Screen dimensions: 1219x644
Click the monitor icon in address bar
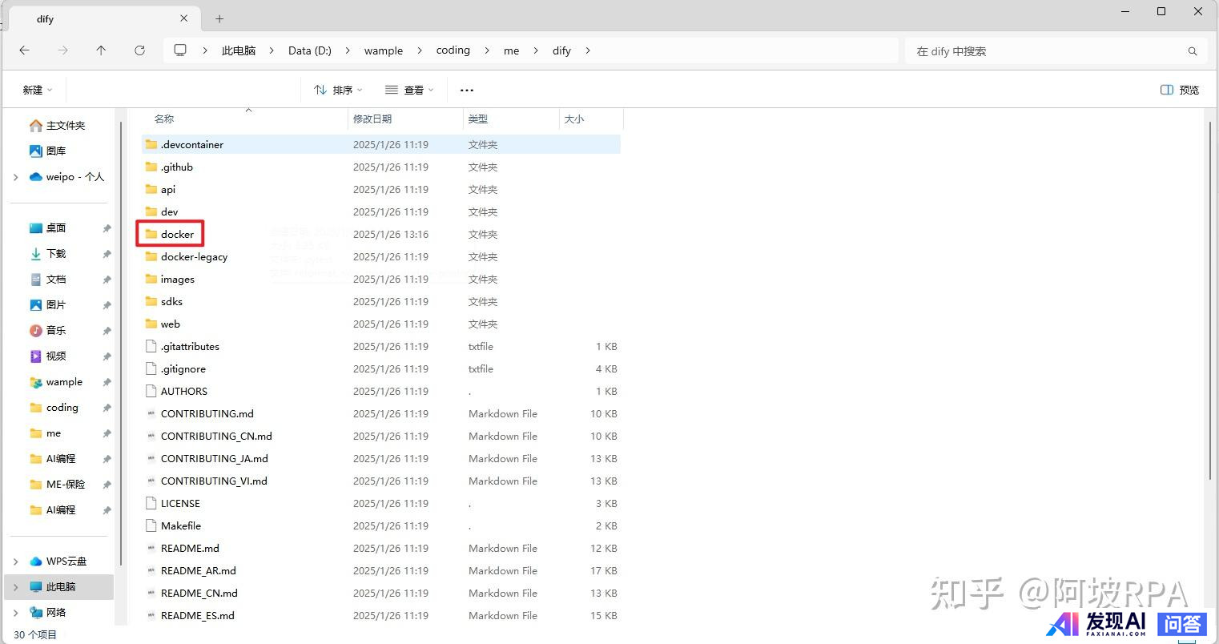click(x=180, y=50)
